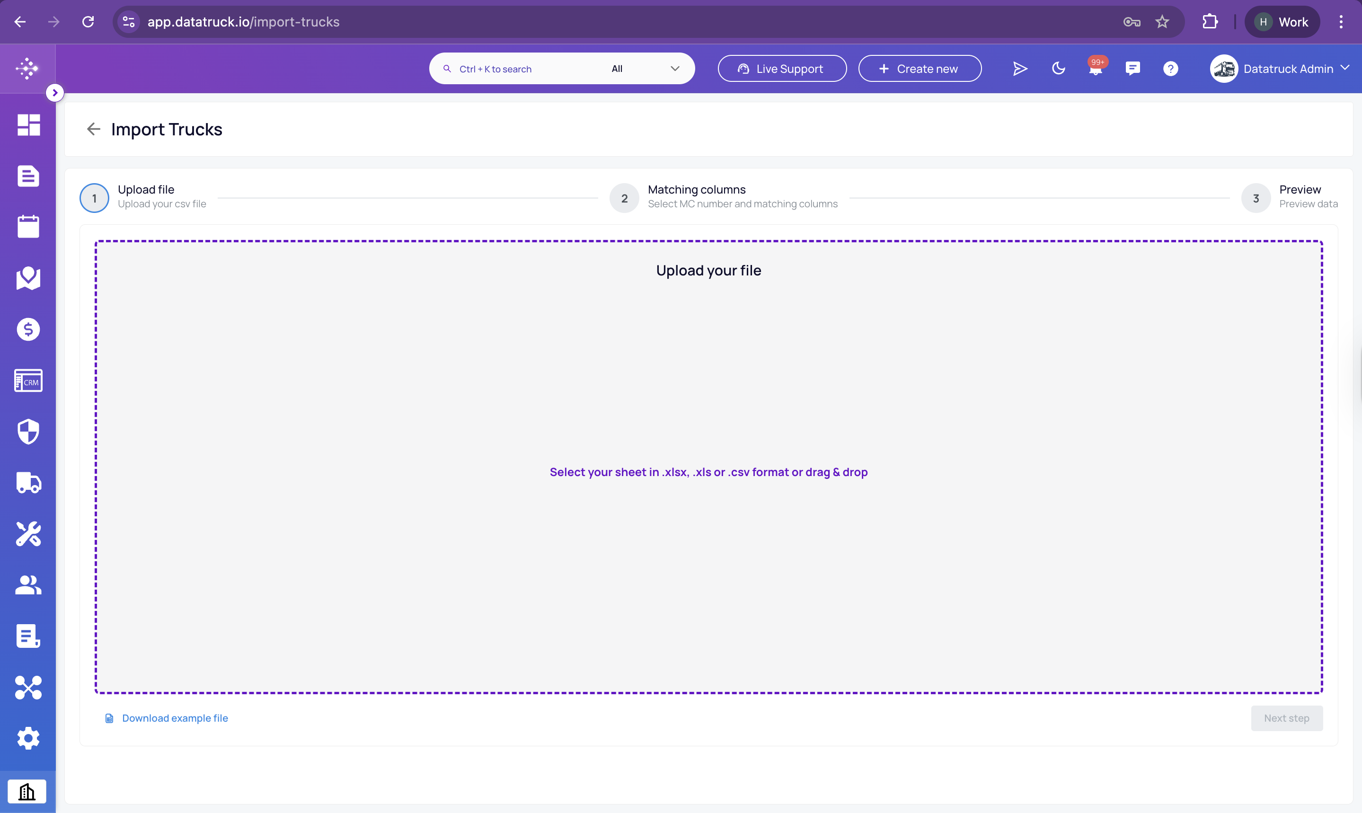Reload the page in browser
The image size is (1362, 813).
[x=88, y=22]
